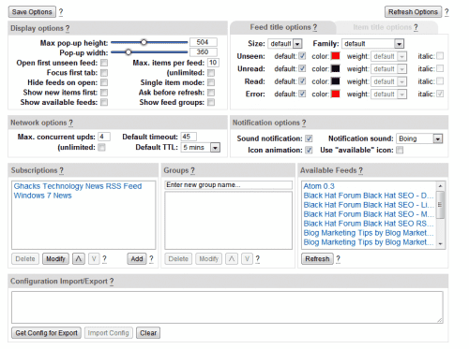
Task: Open help beside Refresh Options button
Action: tap(446, 12)
